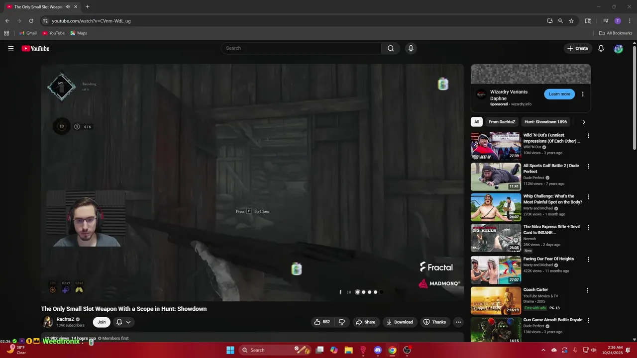Open options for Coach Carter movie
This screenshot has height=358, width=637.
587,290
